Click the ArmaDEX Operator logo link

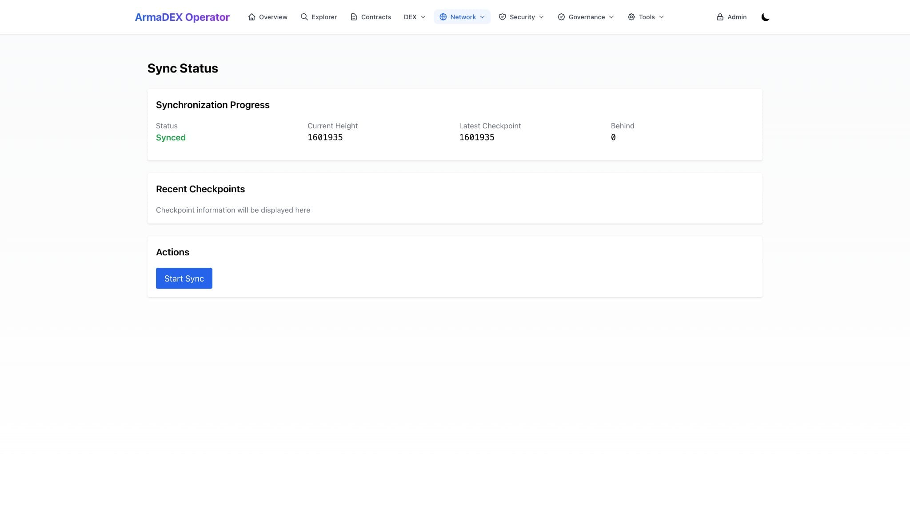[x=182, y=17]
